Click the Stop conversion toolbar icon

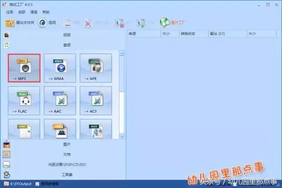click(119, 23)
